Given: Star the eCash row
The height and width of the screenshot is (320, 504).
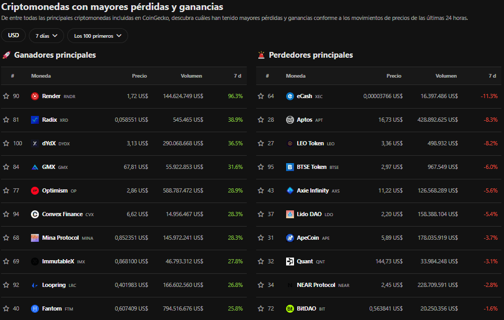Looking at the screenshot, I should pos(261,96).
